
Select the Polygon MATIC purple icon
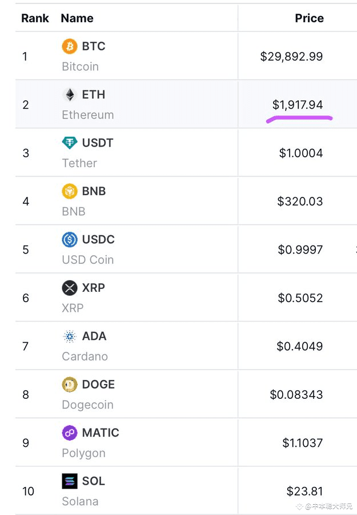69,433
